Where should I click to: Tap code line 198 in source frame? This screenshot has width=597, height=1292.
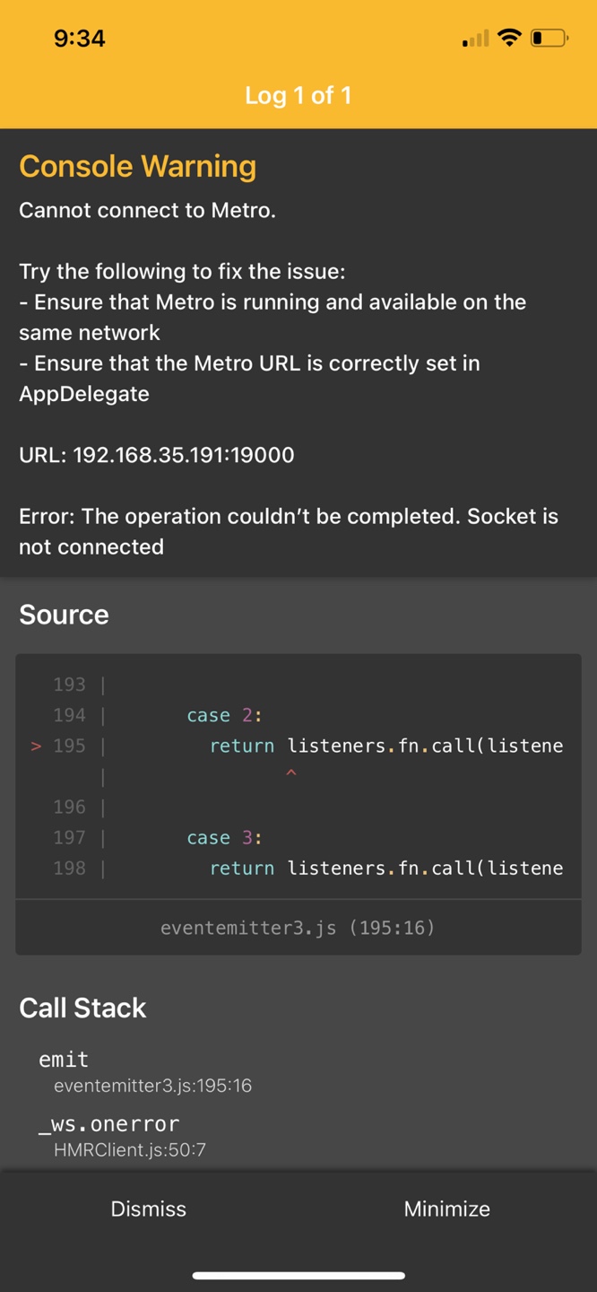pyautogui.click(x=298, y=869)
